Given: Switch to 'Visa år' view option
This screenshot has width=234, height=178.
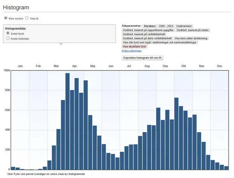Looking at the screenshot, I should point(27,18).
